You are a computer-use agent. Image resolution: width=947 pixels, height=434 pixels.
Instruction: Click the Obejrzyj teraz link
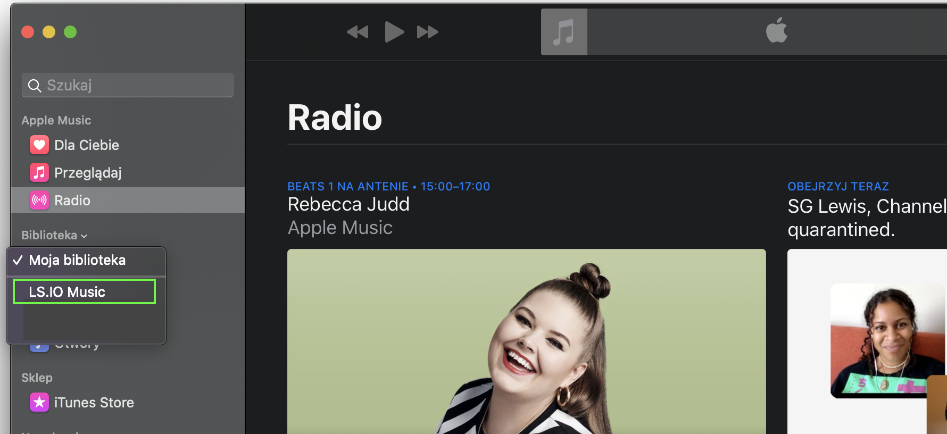[838, 187]
